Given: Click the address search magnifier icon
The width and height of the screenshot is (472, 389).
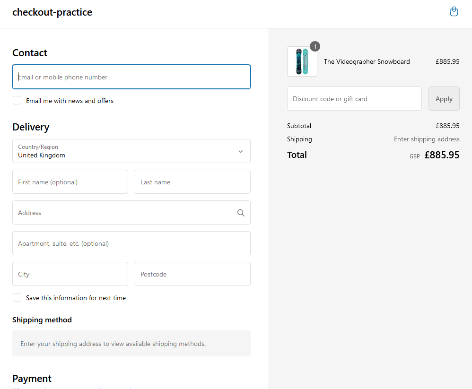Looking at the screenshot, I should 241,213.
